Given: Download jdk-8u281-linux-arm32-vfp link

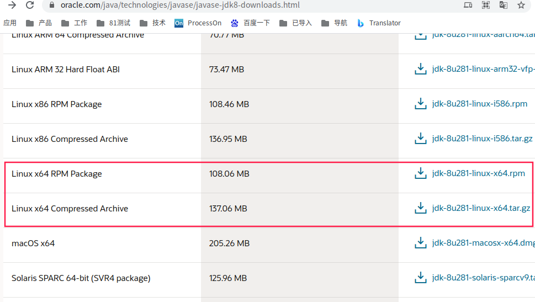Looking at the screenshot, I should [x=483, y=69].
